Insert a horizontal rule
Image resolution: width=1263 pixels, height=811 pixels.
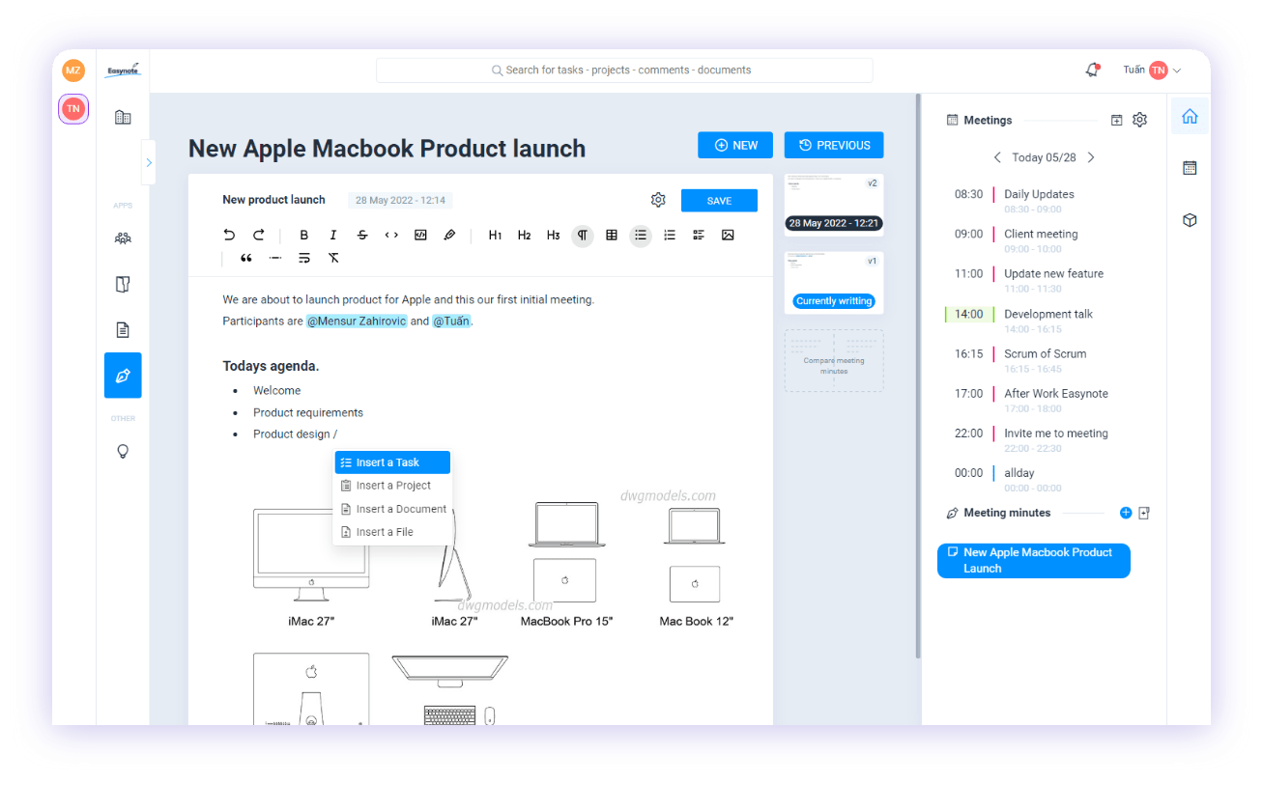275,258
